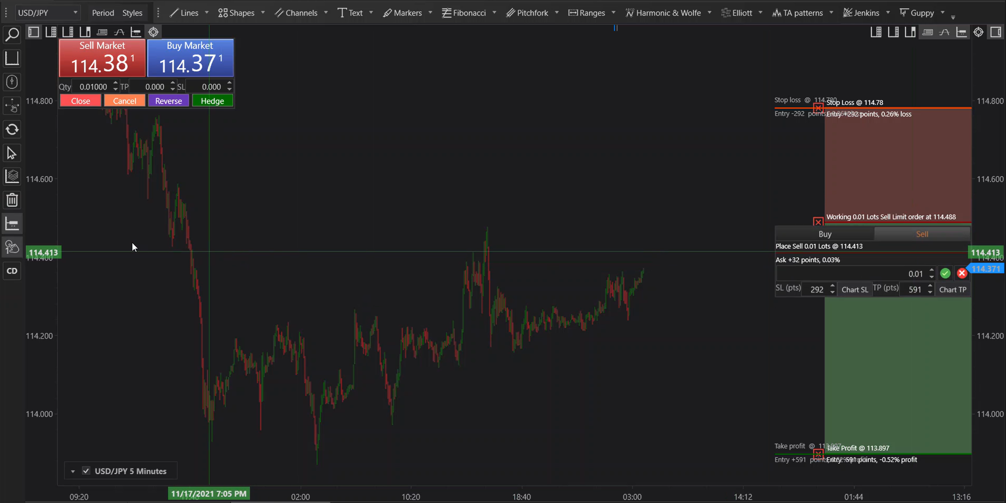Expand the USD/JPY 5 Minutes legend arrow

click(73, 472)
